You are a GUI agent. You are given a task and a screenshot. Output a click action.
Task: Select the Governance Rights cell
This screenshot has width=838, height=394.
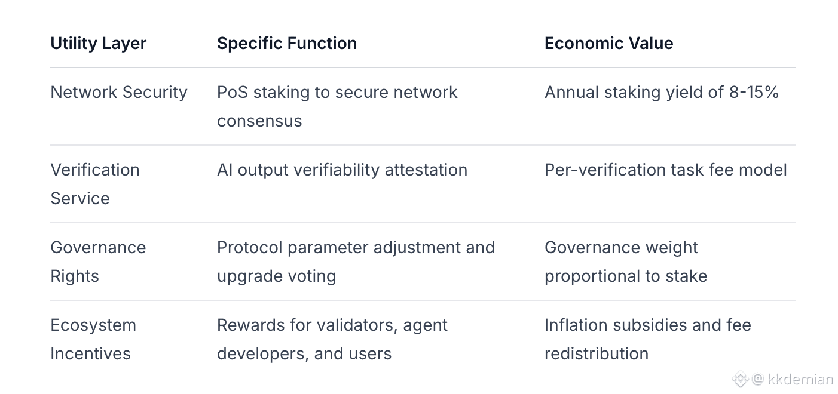pyautogui.click(x=98, y=261)
